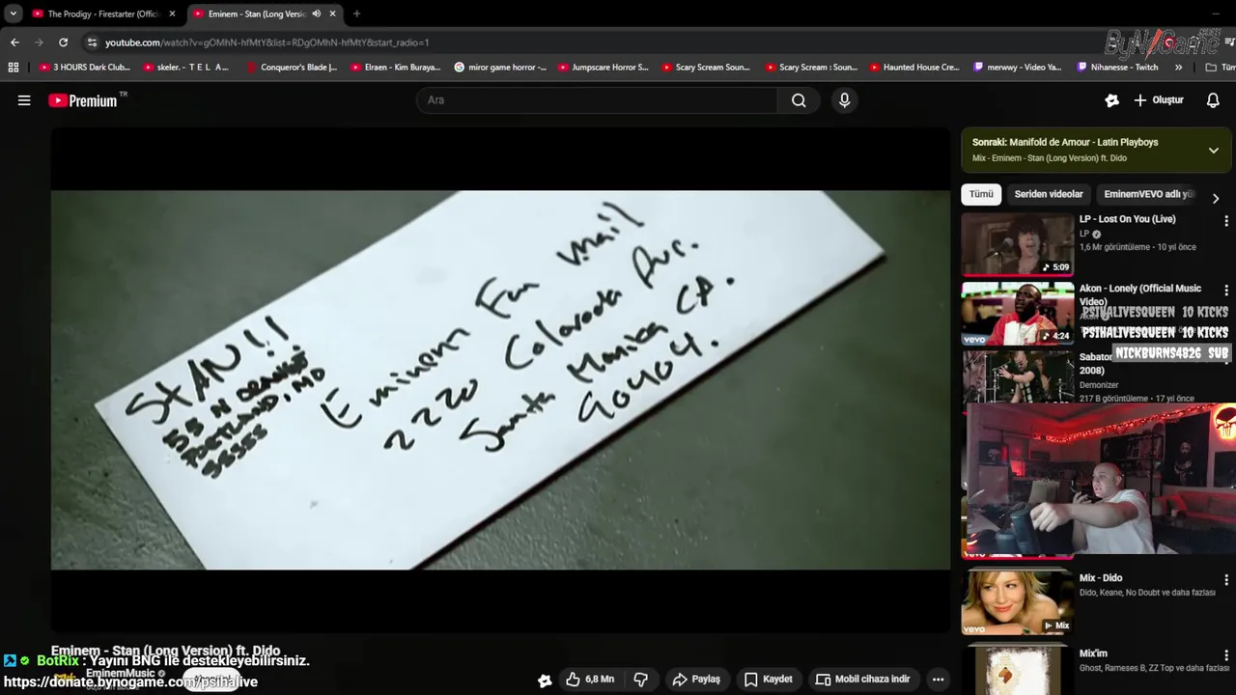The width and height of the screenshot is (1236, 695).
Task: Click sparkle icon left of like button
Action: pos(545,680)
